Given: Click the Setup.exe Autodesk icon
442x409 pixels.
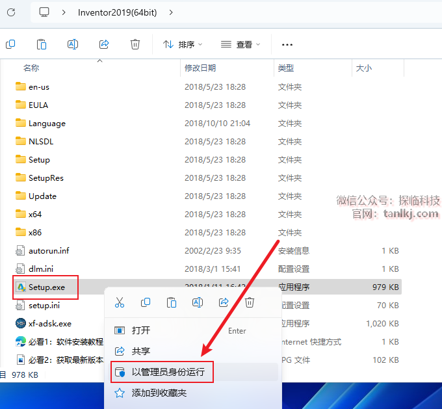Looking at the screenshot, I should click(x=21, y=287).
